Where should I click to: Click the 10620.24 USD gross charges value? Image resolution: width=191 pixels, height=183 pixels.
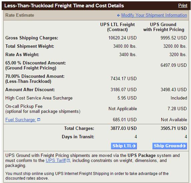click(123, 38)
